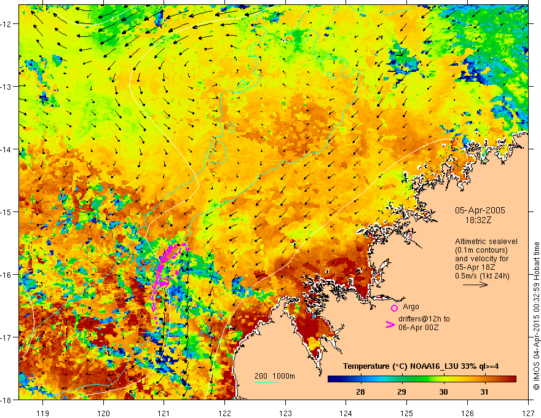The image size is (541, 418).
Task: Click the -12 latitude axis label
Action: 7,24
